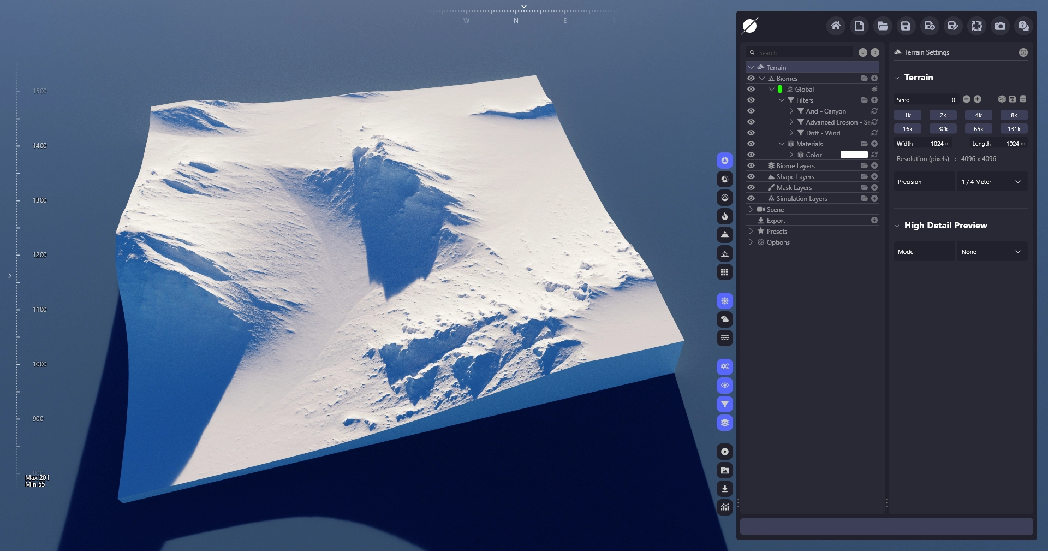
Task: Click the stacked layers icon in viewport sidebar
Action: click(x=725, y=423)
